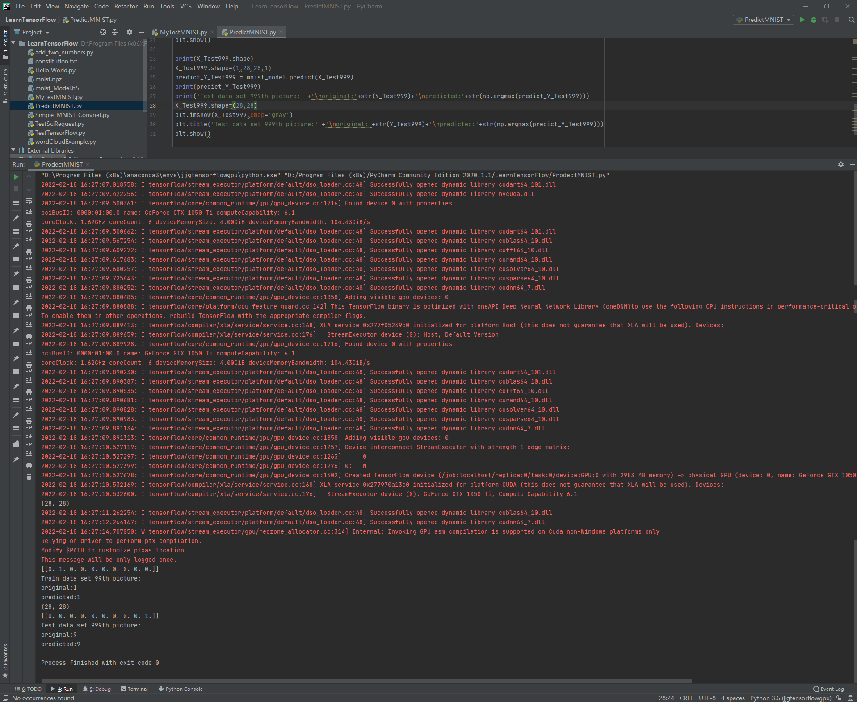Close the MyTestMNIST.py editor tab
The width and height of the screenshot is (857, 702).
click(x=212, y=32)
